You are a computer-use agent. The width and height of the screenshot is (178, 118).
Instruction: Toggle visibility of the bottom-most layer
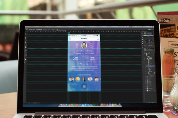pos(146,90)
